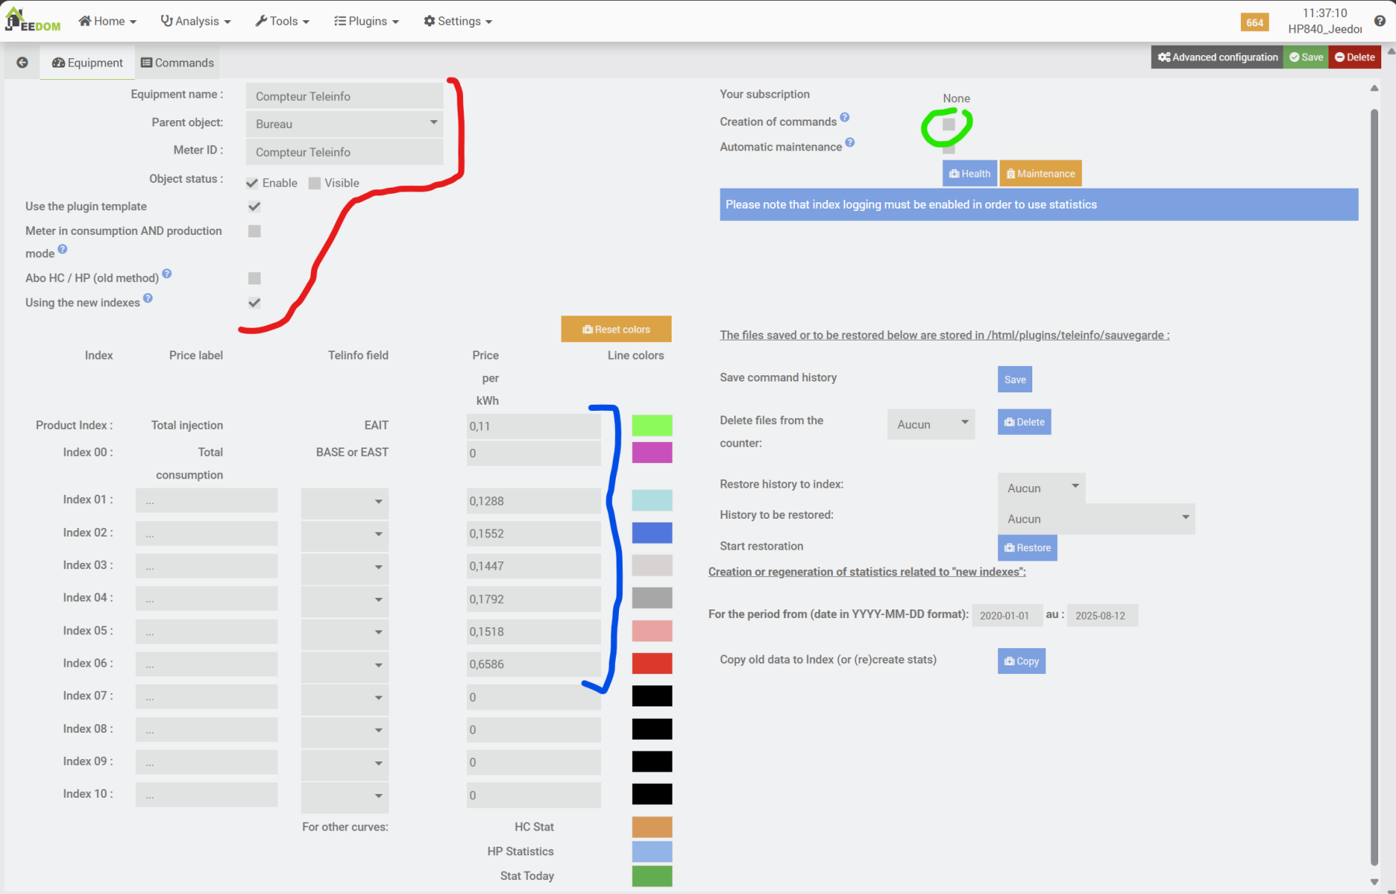Image resolution: width=1396 pixels, height=894 pixels.
Task: Click the Reset colors button
Action: pos(616,330)
